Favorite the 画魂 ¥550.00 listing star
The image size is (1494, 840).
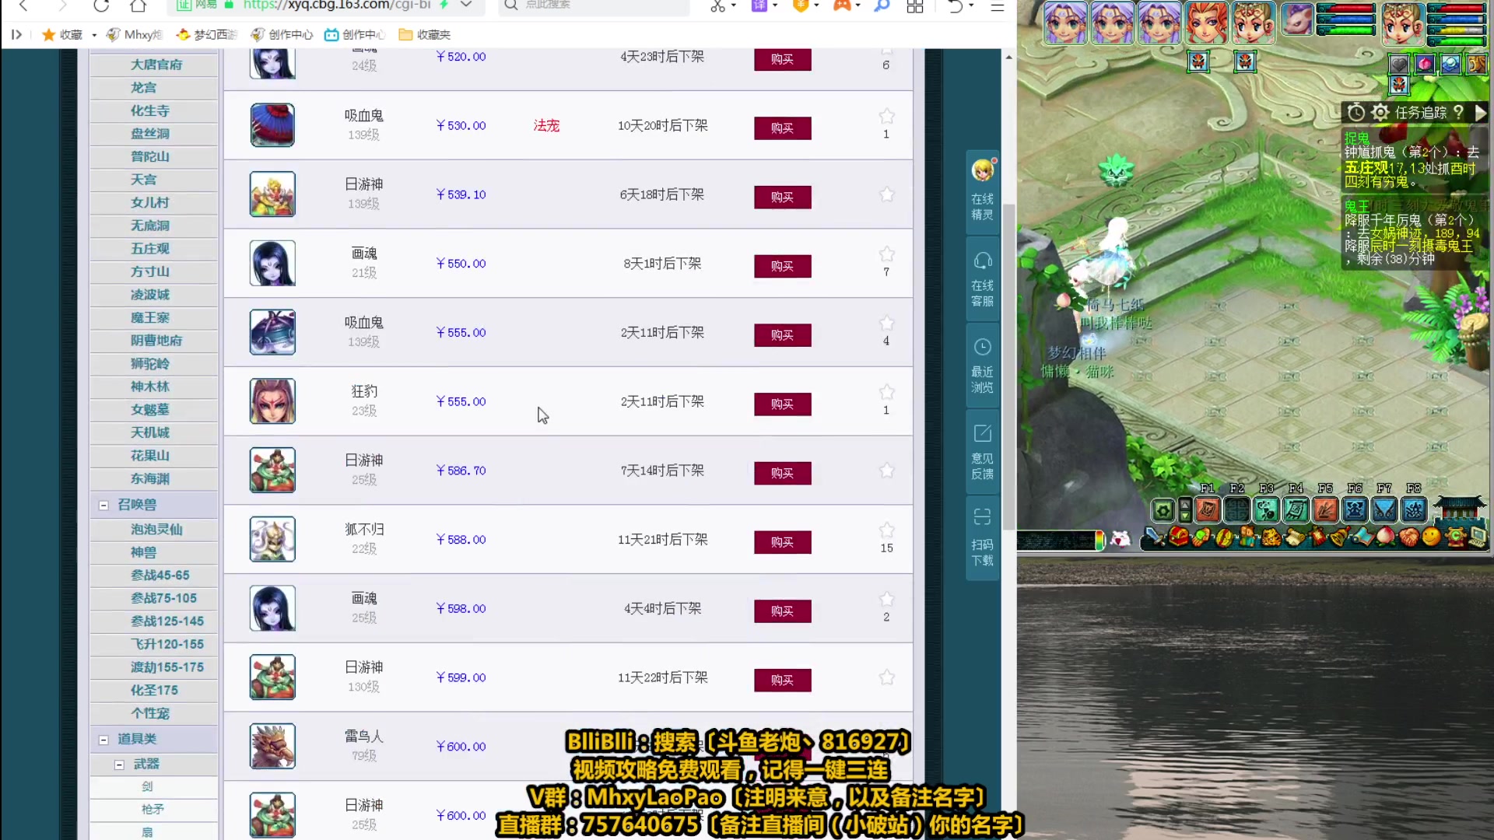(886, 254)
